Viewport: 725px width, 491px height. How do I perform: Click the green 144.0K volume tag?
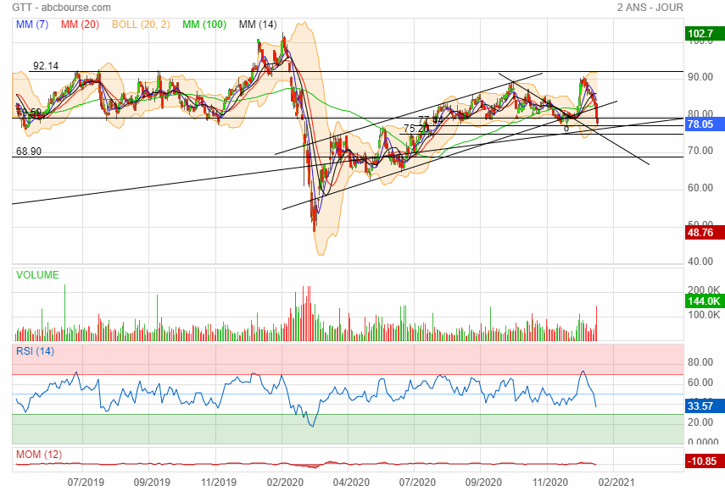pyautogui.click(x=705, y=301)
